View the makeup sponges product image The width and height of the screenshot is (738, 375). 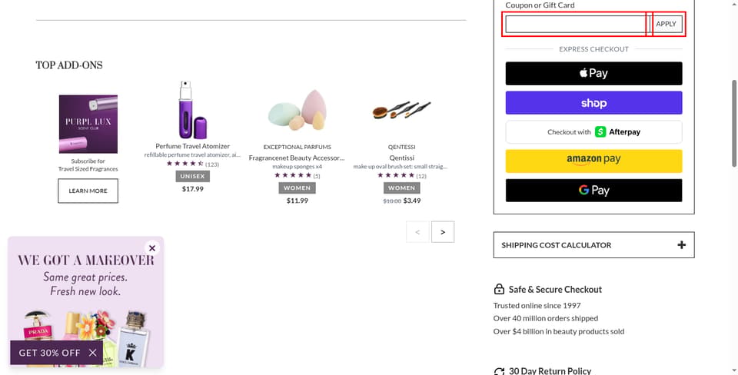(x=297, y=111)
